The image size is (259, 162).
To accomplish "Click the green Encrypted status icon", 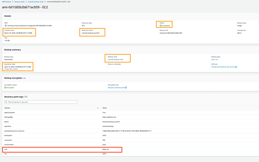I will 5,87.
